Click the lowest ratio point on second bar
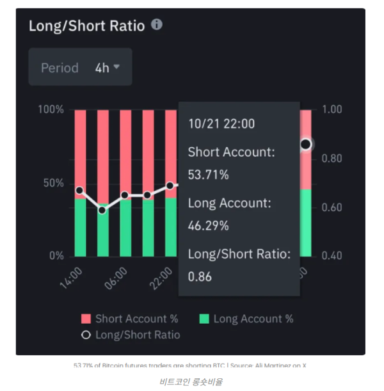This screenshot has height=391, width=384. click(102, 209)
